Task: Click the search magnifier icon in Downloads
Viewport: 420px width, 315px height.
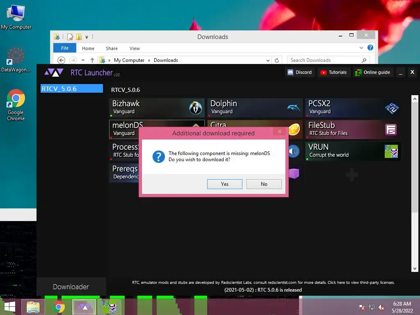Action: click(364, 60)
